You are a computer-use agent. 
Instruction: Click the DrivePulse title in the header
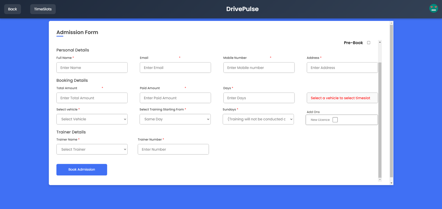pos(242,9)
